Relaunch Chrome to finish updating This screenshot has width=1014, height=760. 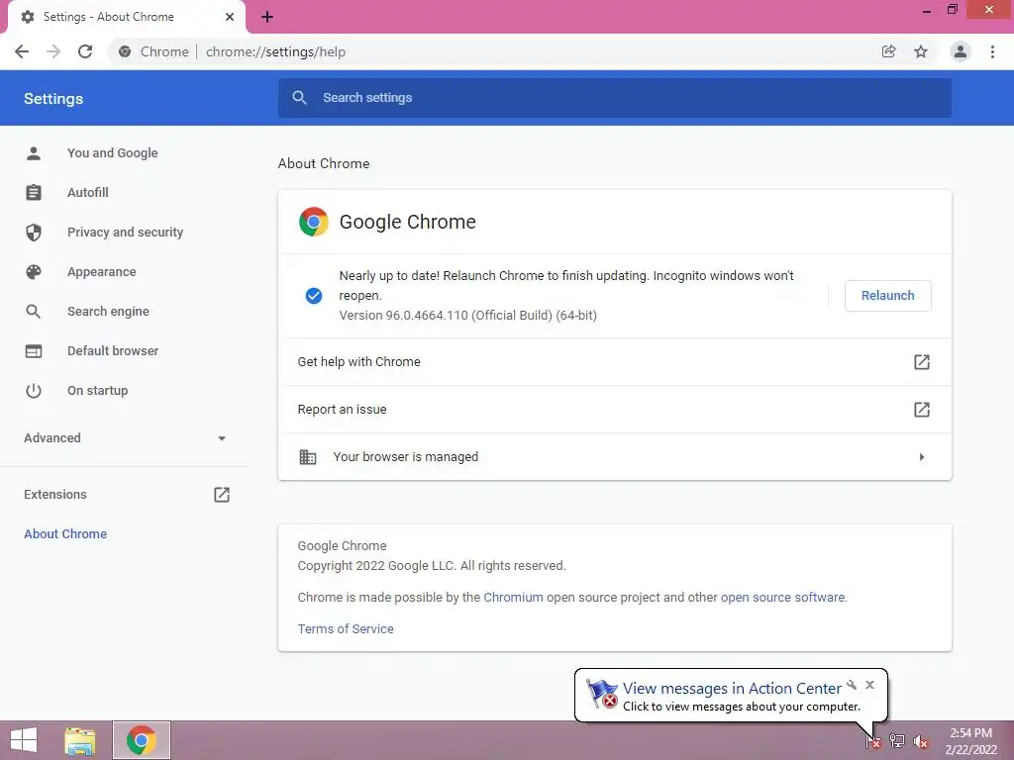click(888, 295)
